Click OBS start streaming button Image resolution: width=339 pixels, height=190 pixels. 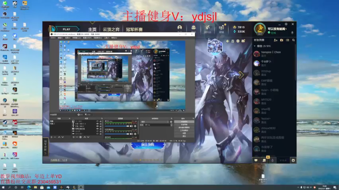[184, 122]
